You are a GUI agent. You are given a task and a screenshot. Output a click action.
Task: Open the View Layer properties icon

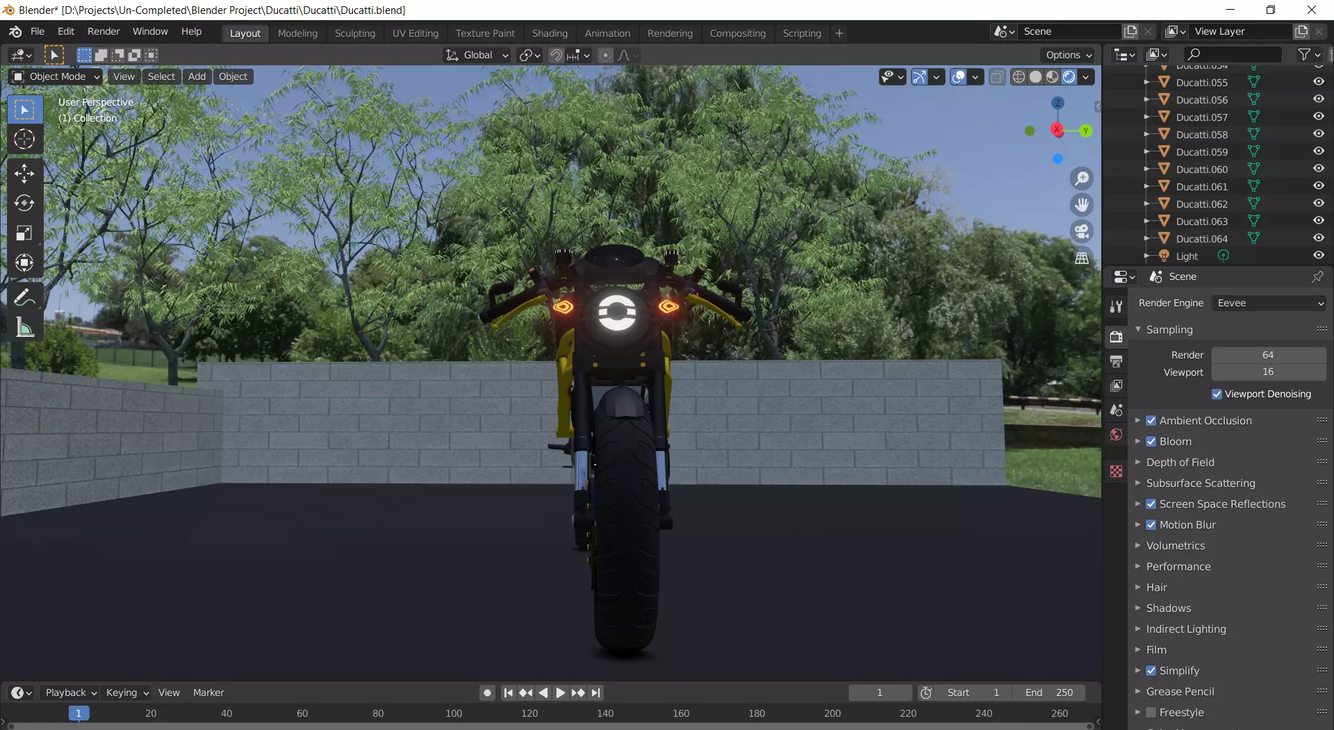pos(1116,385)
